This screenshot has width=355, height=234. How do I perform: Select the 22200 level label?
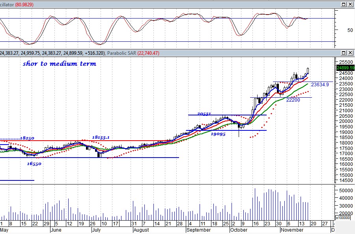pyautogui.click(x=293, y=100)
